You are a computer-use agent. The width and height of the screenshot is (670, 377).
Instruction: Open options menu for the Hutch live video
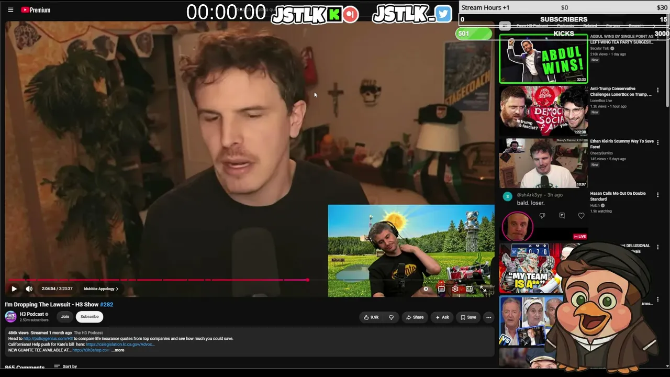tap(658, 195)
